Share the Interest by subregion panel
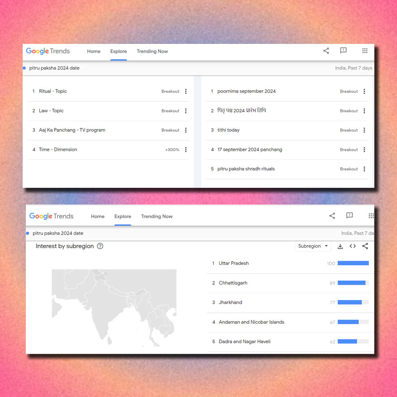The image size is (397, 397). coord(365,246)
